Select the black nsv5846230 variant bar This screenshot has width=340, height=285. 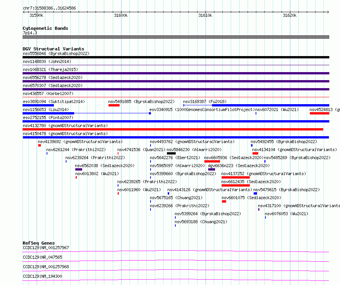(171, 153)
